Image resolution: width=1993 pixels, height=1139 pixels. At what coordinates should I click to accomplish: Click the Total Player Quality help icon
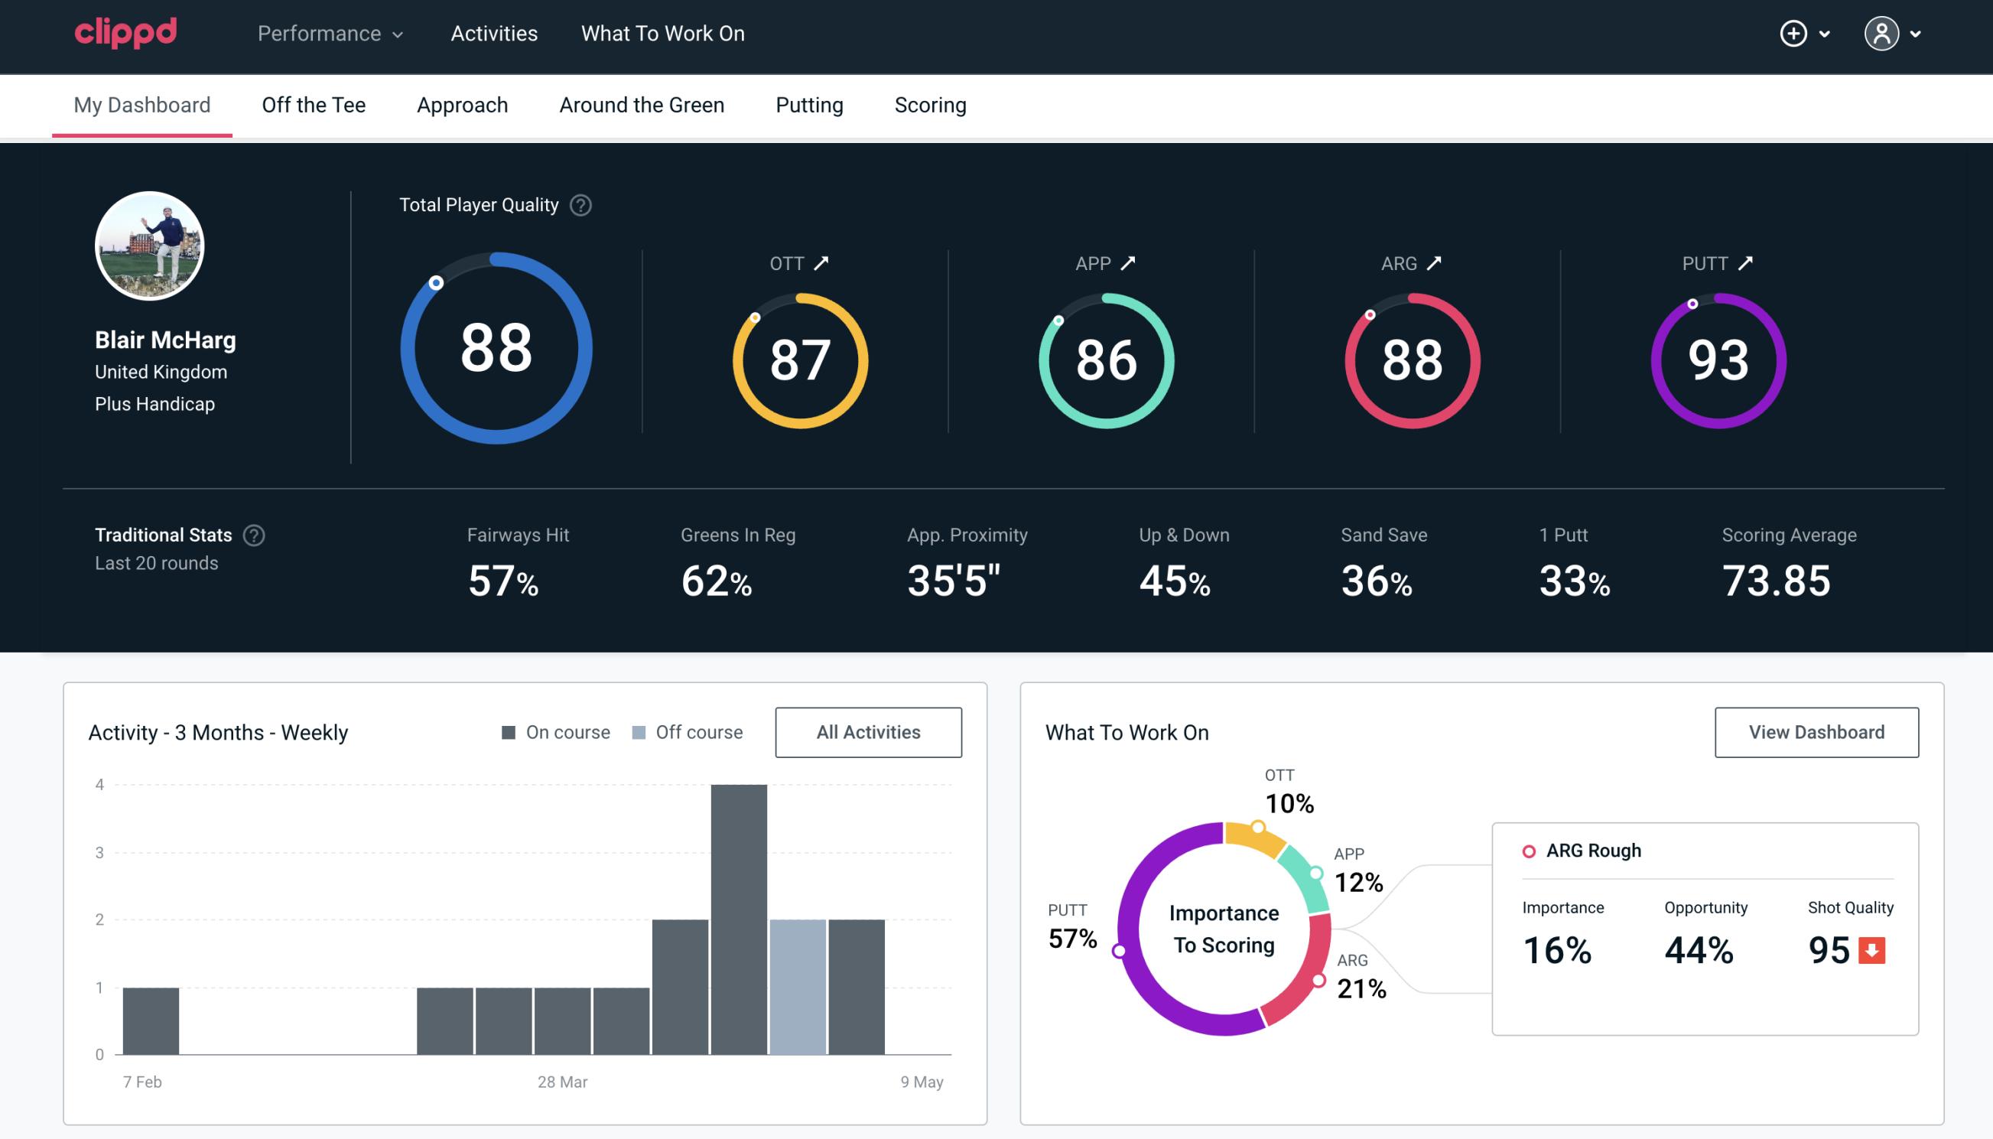coord(579,205)
